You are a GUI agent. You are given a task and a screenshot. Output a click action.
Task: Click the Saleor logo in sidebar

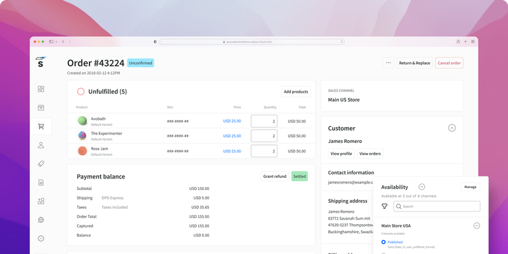41,62
